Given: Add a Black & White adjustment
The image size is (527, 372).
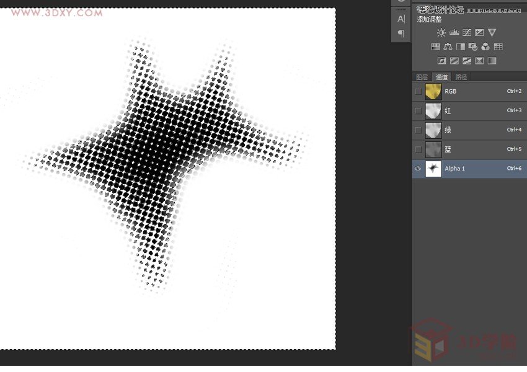Looking at the screenshot, I should pyautogui.click(x=461, y=46).
